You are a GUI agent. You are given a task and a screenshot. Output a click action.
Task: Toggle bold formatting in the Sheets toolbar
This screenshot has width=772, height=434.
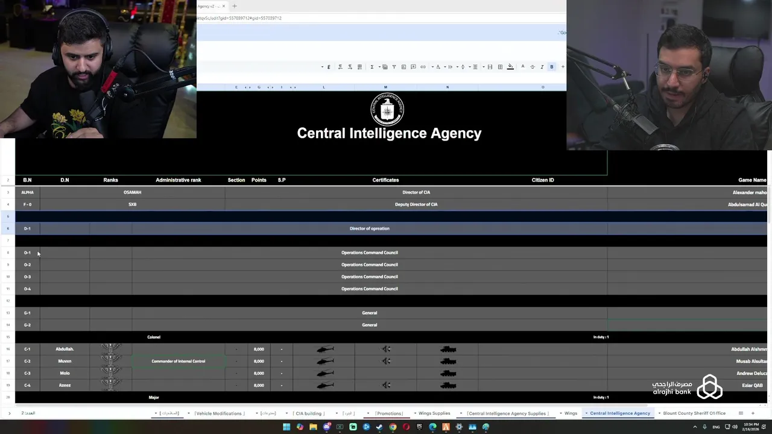pos(552,67)
